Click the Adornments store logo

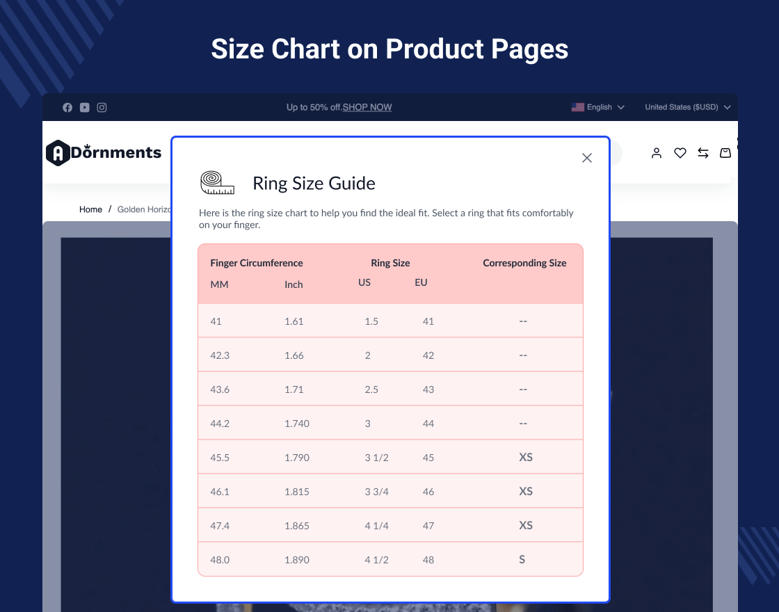[104, 152]
